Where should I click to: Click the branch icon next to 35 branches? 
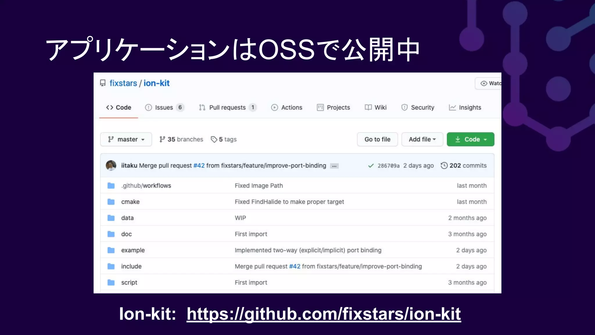[x=162, y=139]
